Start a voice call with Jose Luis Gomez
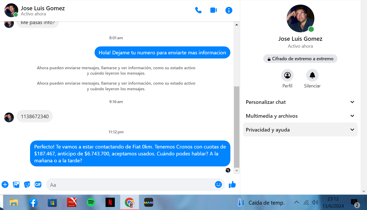Screen dimensions: 367x210 [x=198, y=10]
